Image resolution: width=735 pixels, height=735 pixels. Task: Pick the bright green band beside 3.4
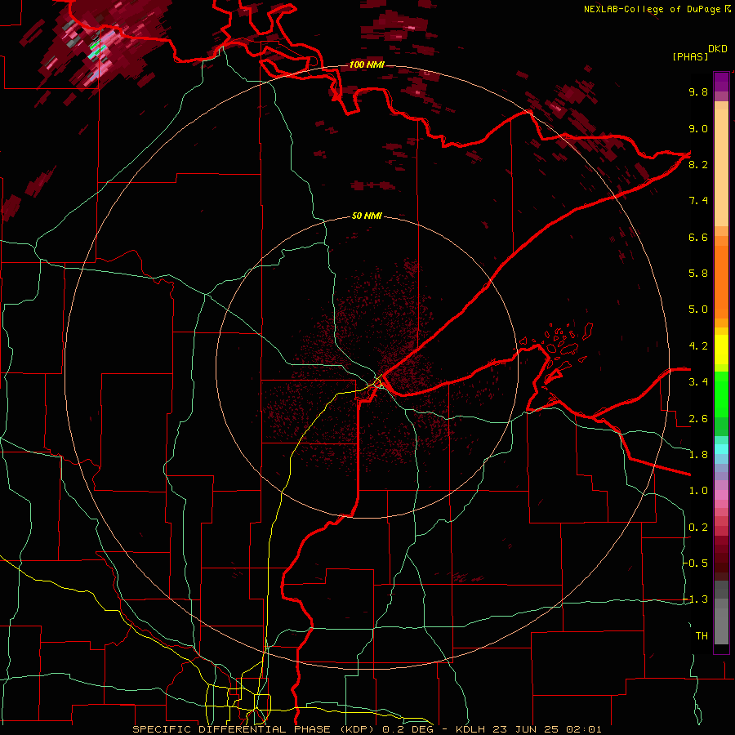[721, 394]
